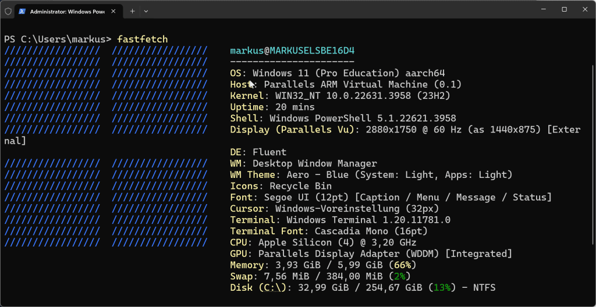Screen dimensions: 596x307
Task: Click the Display (Parallels Vu) line
Action: [406, 130]
